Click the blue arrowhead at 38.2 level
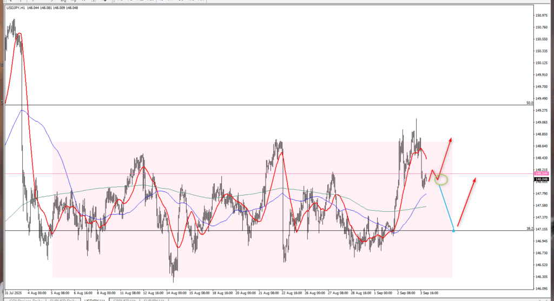This screenshot has height=301, width=554. pos(453,230)
